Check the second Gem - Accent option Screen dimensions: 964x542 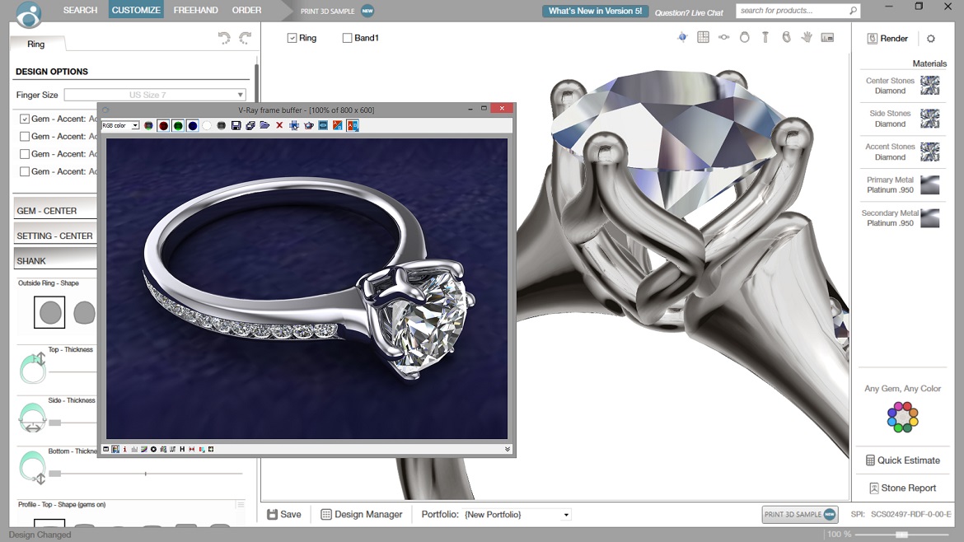tap(24, 136)
